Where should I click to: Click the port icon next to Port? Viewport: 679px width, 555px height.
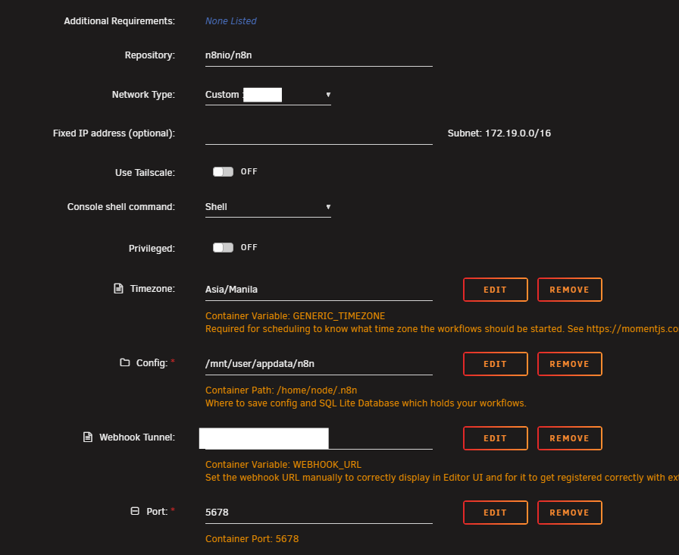[x=136, y=511]
